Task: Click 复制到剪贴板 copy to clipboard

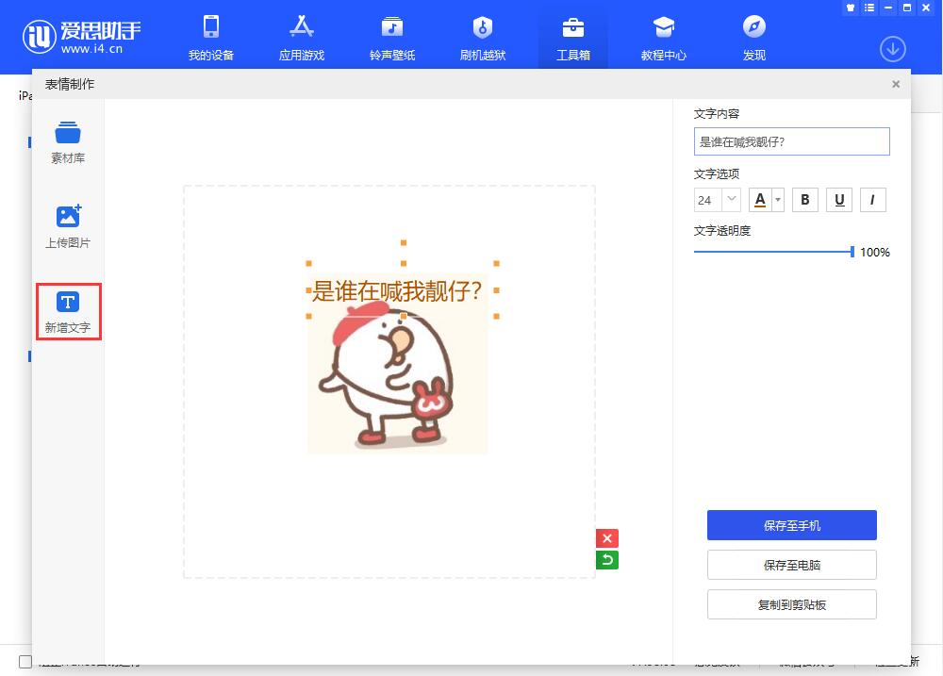Action: pyautogui.click(x=791, y=604)
